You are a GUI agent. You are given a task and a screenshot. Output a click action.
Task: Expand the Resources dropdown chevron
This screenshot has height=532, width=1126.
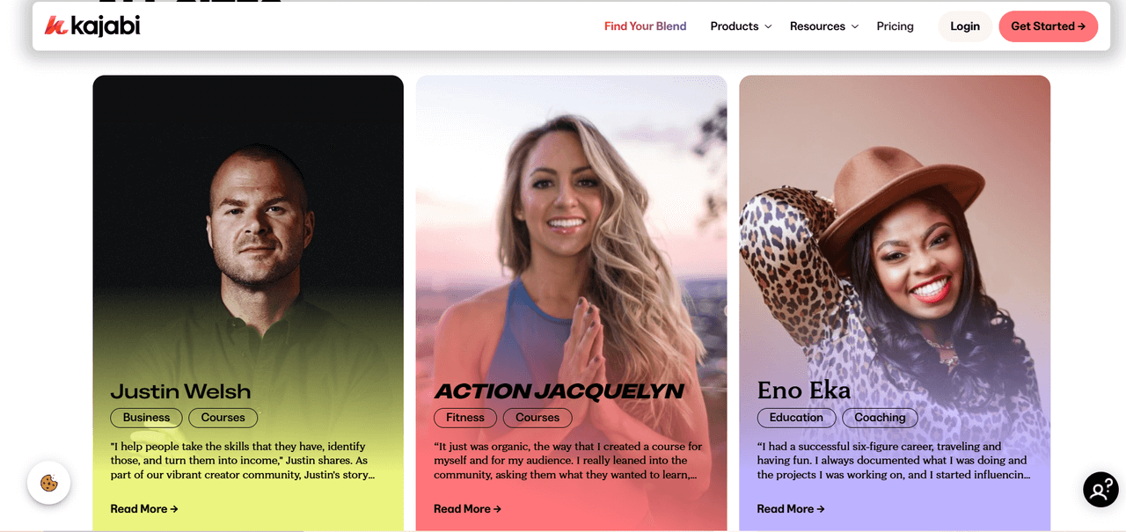(x=854, y=26)
